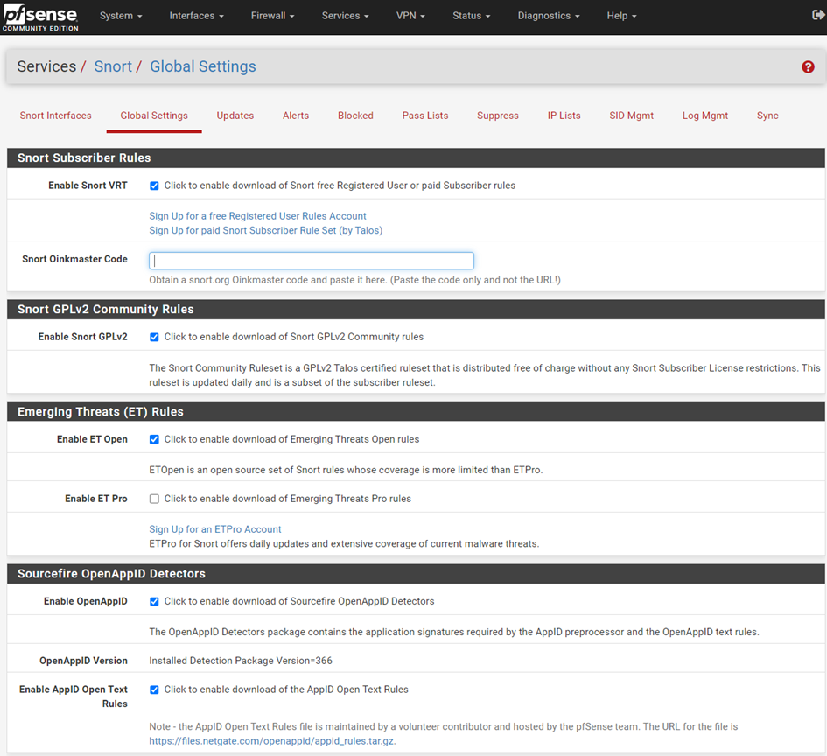Image resolution: width=827 pixels, height=756 pixels.
Task: Uncheck the Enable Snort VRT checkbox
Action: [x=154, y=185]
